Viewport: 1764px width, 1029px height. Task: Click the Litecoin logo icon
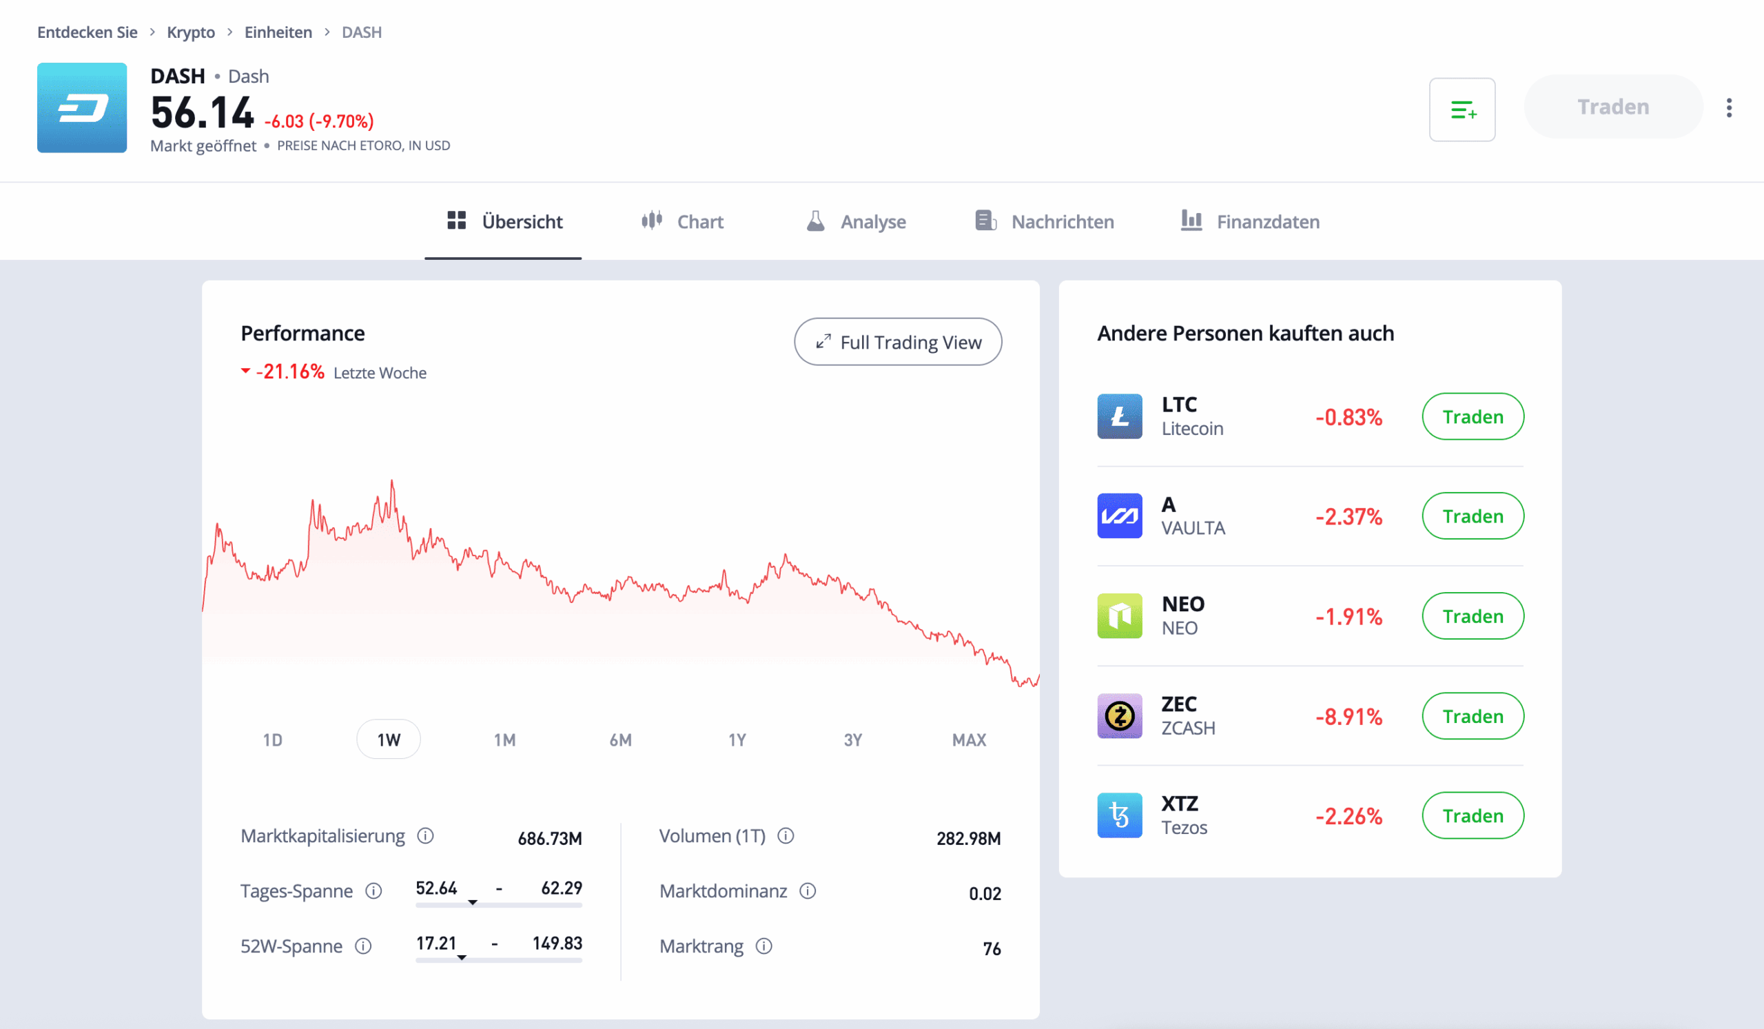[x=1119, y=416]
